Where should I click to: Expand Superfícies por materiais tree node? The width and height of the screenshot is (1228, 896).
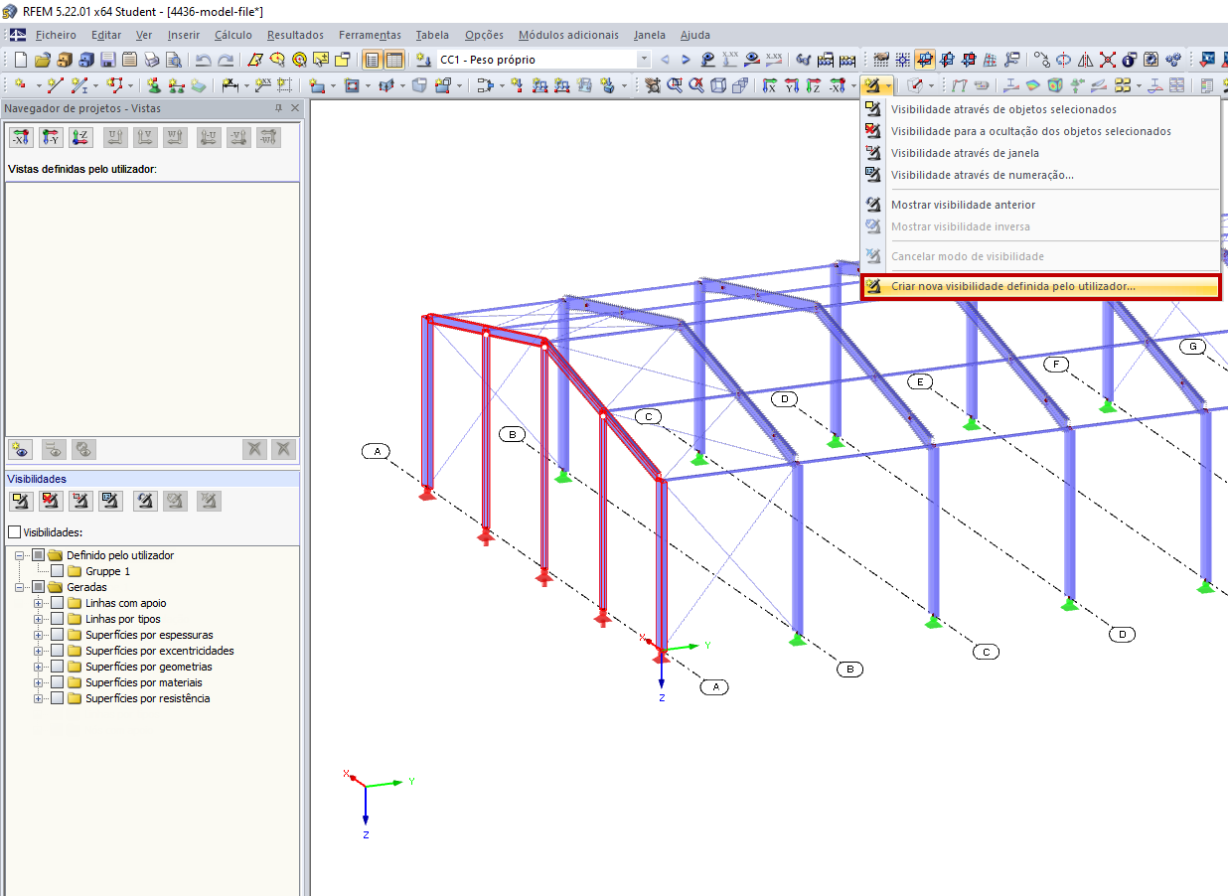[39, 682]
